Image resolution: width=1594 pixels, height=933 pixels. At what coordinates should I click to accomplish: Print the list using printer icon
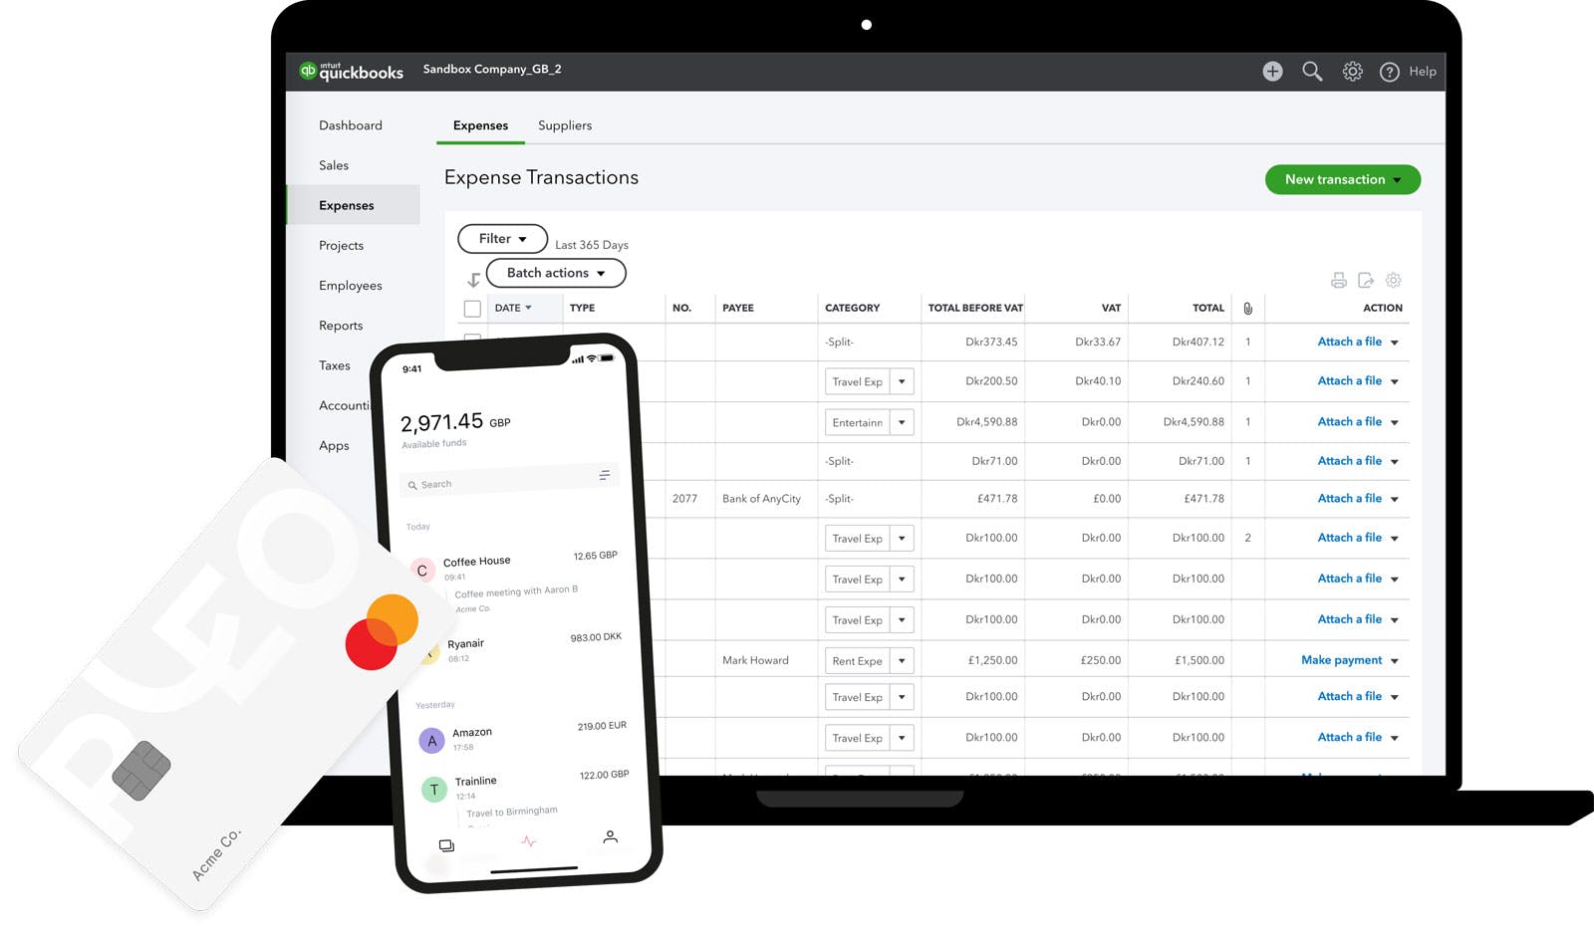1339,281
